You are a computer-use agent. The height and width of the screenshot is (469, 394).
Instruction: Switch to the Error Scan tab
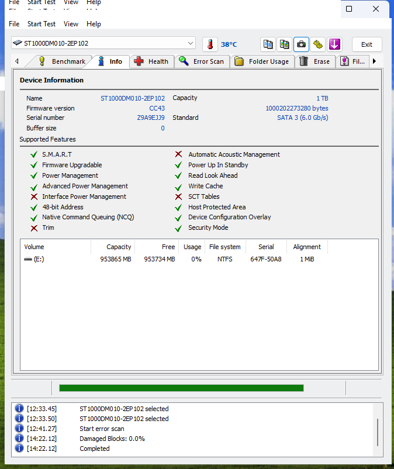tap(202, 61)
